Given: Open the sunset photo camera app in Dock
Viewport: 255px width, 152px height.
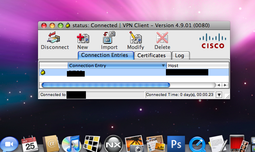Looking at the screenshot, I should [134, 144].
